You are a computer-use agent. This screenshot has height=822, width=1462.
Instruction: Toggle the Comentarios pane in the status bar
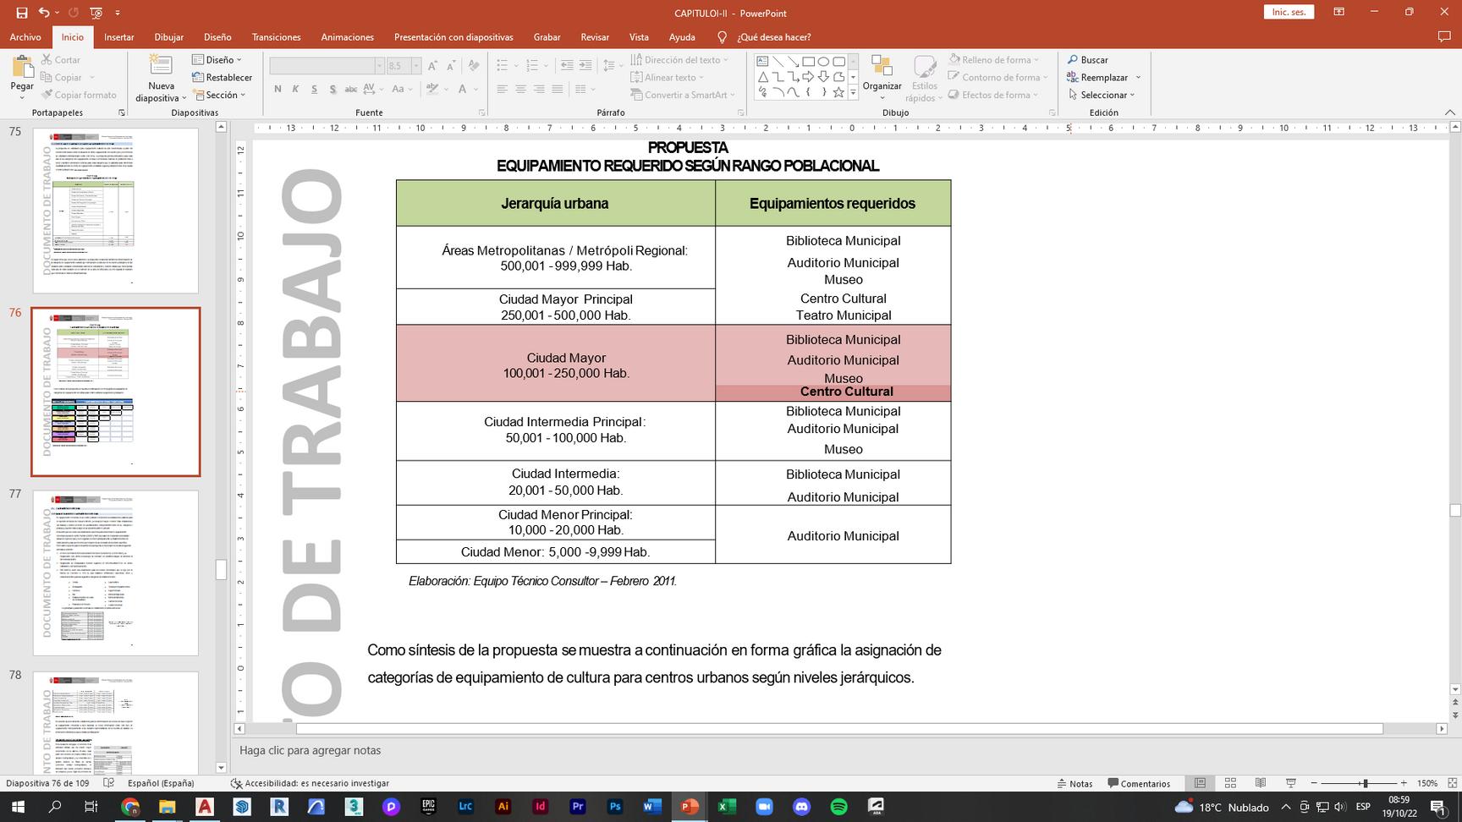pos(1139,783)
